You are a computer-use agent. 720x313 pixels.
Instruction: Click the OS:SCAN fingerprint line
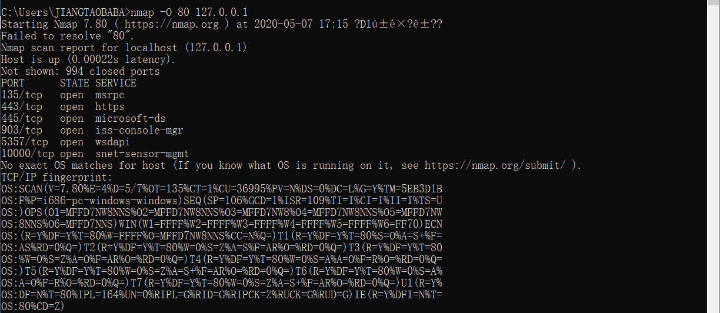222,189
